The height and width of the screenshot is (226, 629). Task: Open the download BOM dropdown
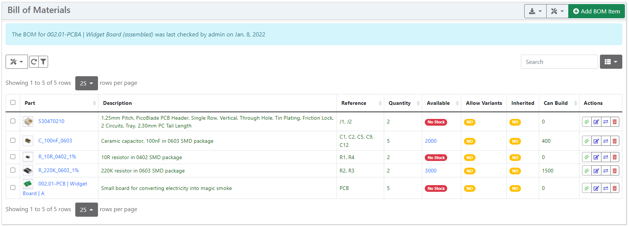coord(535,12)
